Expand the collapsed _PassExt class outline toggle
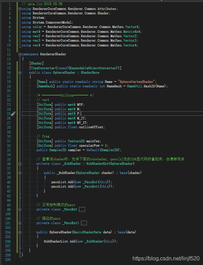Viewport: 203px width, 265px height. pos(20,209)
